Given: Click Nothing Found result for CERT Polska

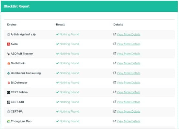Looking at the screenshot, I should pyautogui.click(x=69, y=92).
